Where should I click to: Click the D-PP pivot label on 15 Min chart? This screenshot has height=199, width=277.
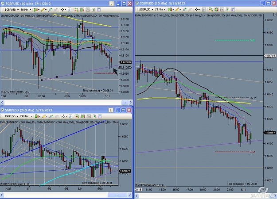(253, 98)
